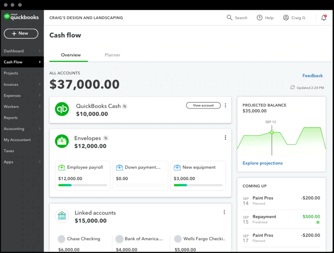The width and height of the screenshot is (334, 253).
Task: Click the refresh icon next to Updated time
Action: click(292, 87)
